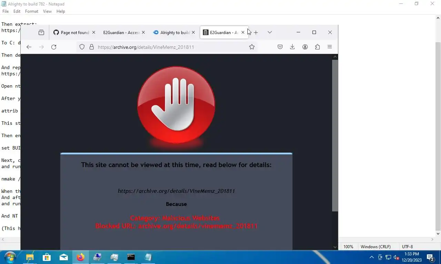
Task: Bookmark this page with the star
Action: (252, 47)
